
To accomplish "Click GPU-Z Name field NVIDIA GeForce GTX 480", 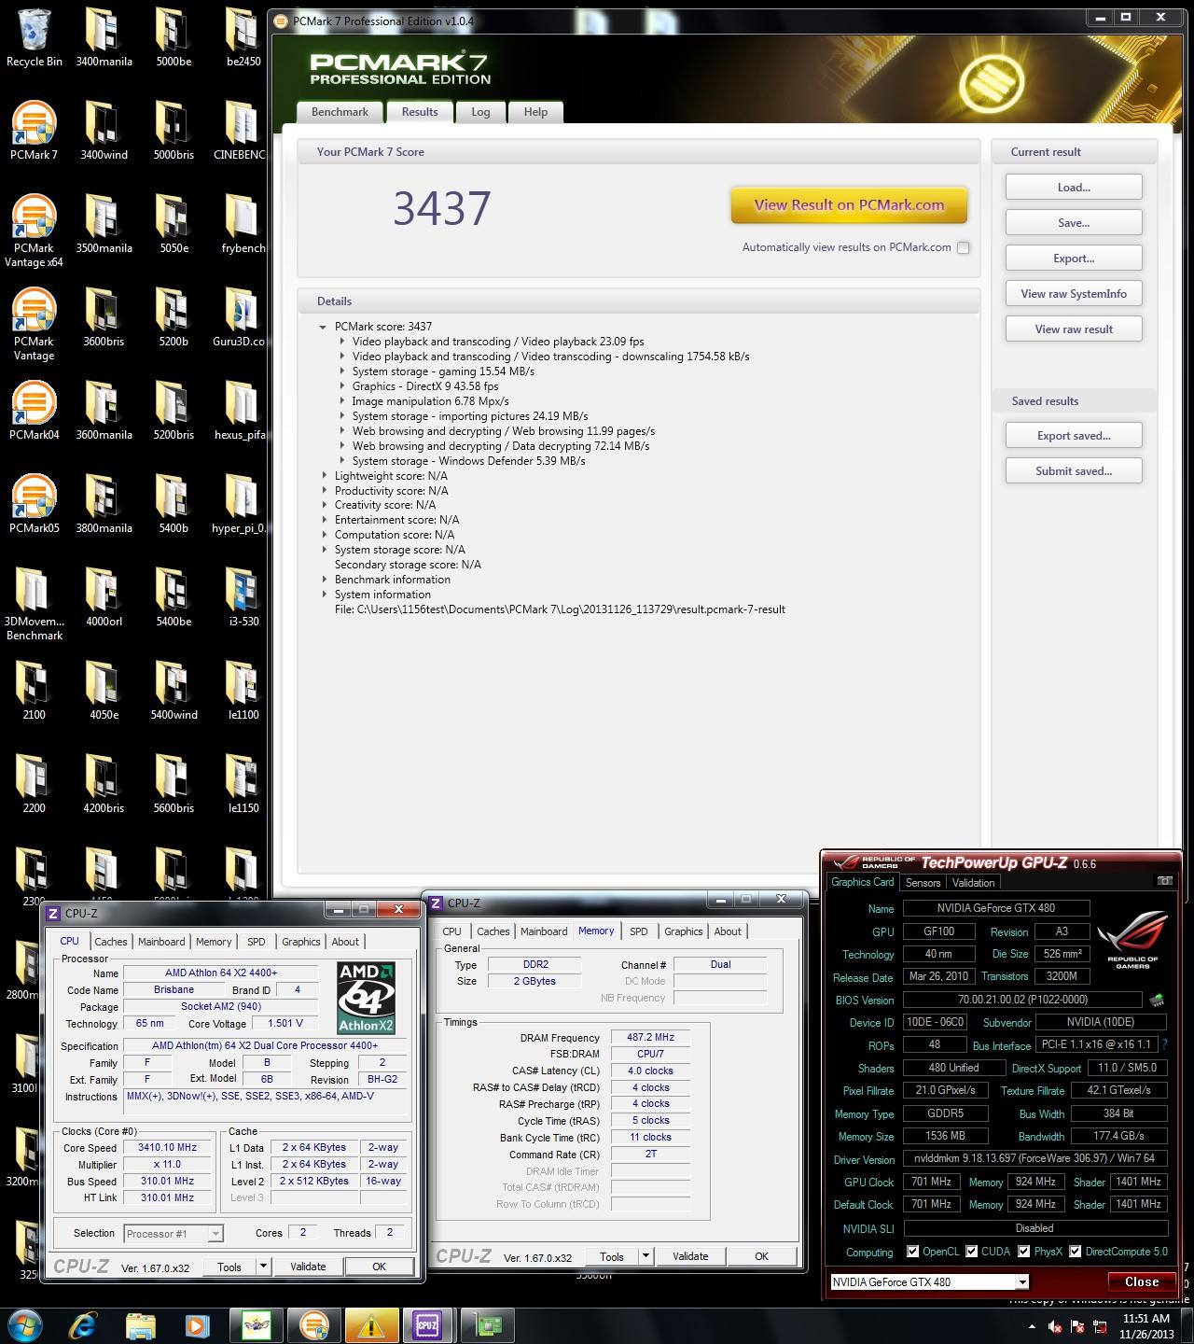I will click(996, 908).
